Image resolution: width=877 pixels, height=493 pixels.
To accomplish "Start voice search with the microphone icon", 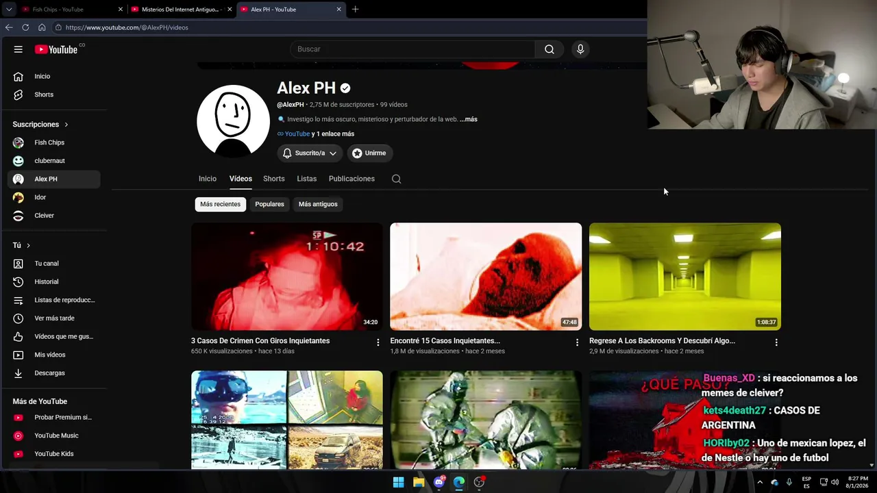I will (x=580, y=49).
